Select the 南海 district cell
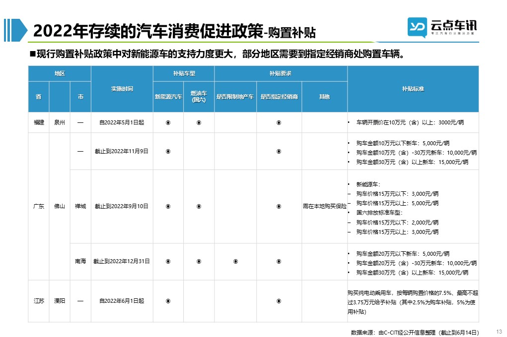 [80, 262]
